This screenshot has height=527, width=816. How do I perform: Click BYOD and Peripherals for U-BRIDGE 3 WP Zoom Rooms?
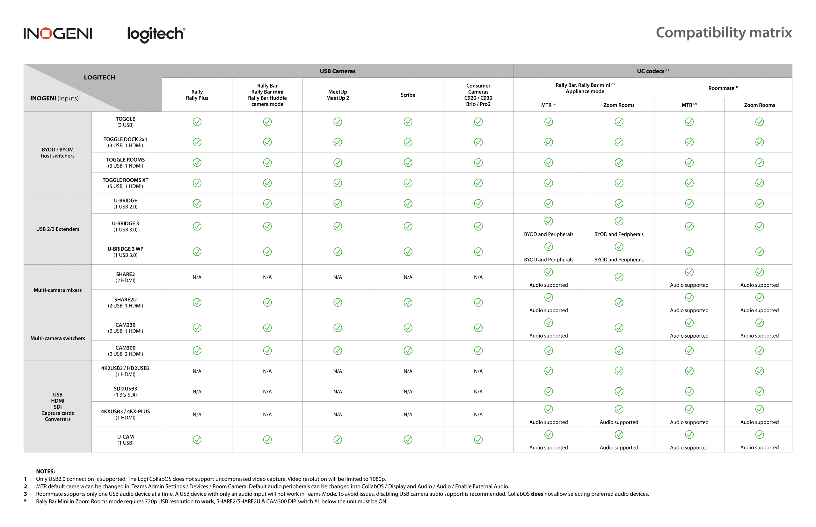619,260
